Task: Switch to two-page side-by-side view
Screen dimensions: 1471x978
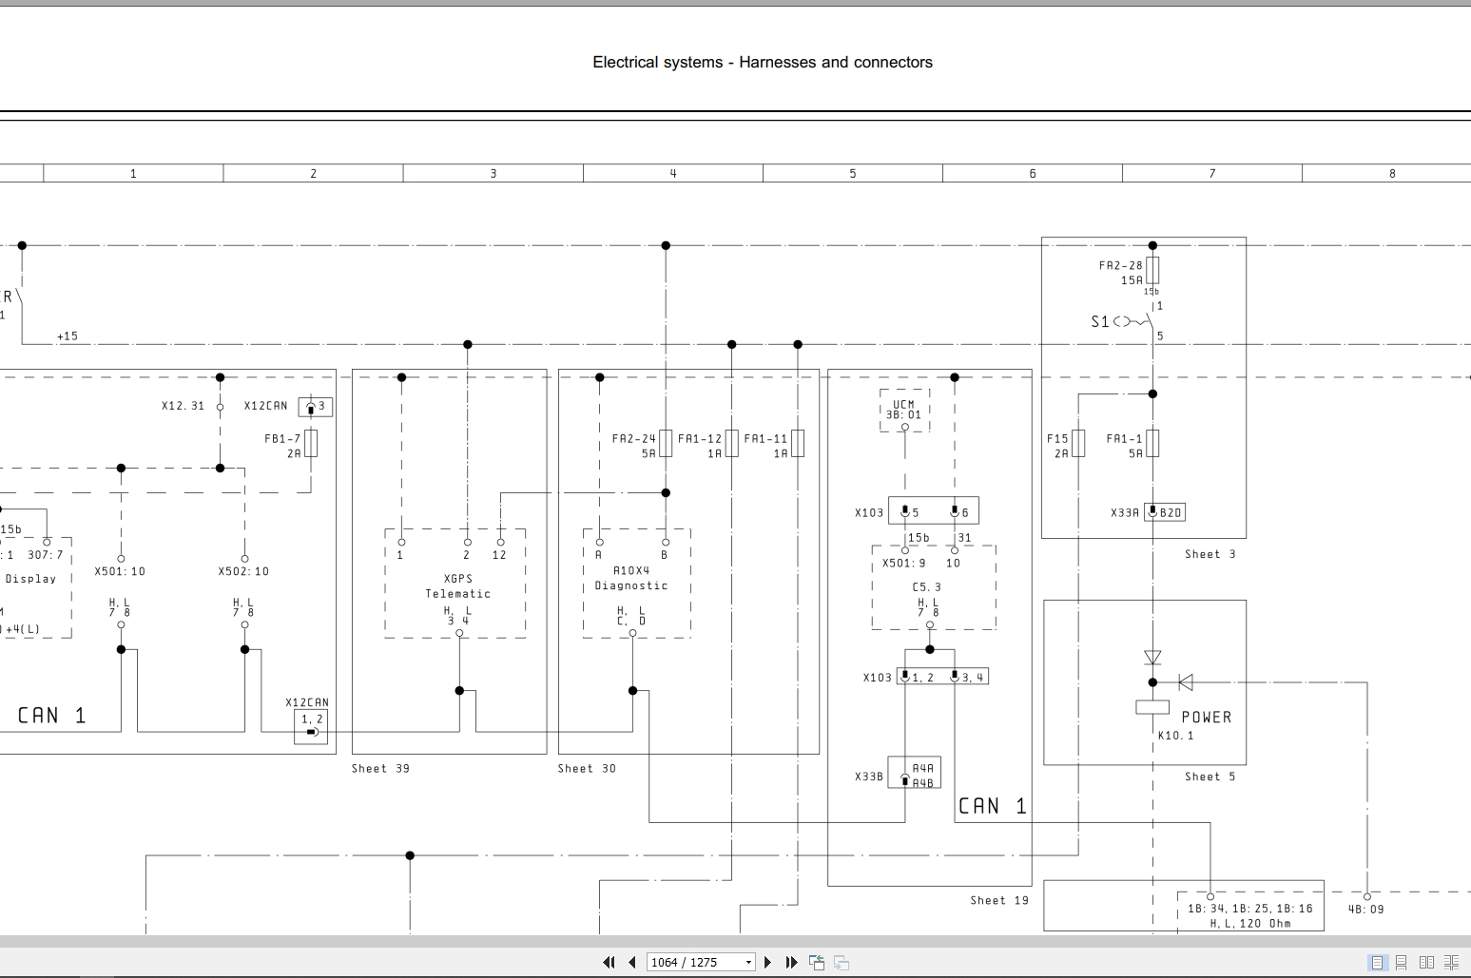Action: pyautogui.click(x=1426, y=963)
